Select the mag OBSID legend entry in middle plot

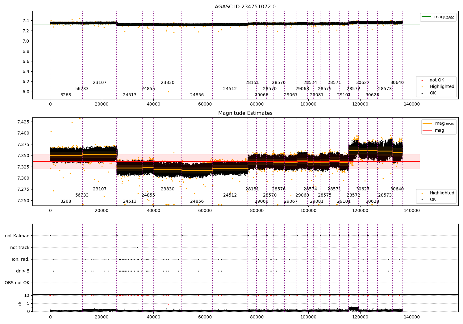pyautogui.click(x=439, y=123)
